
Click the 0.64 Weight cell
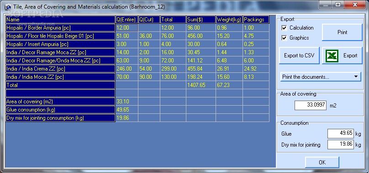[229, 44]
